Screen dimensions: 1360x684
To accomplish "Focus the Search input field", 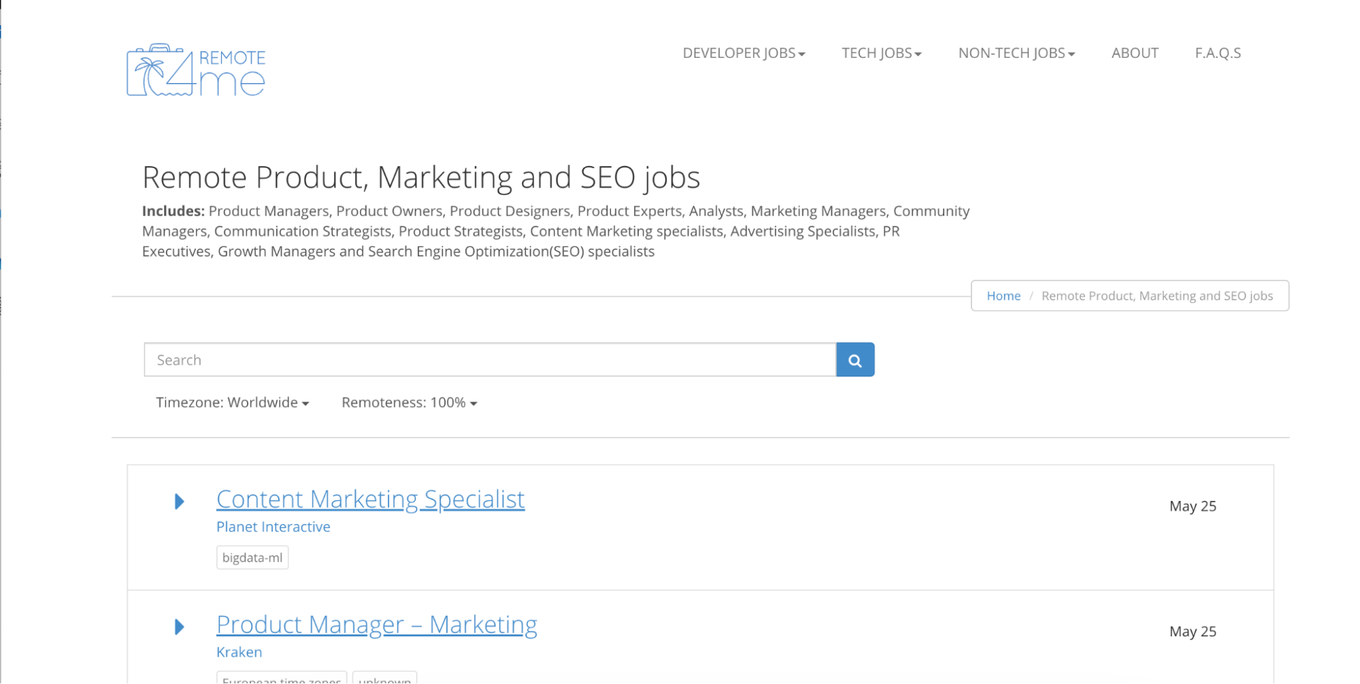I will pyautogui.click(x=490, y=360).
